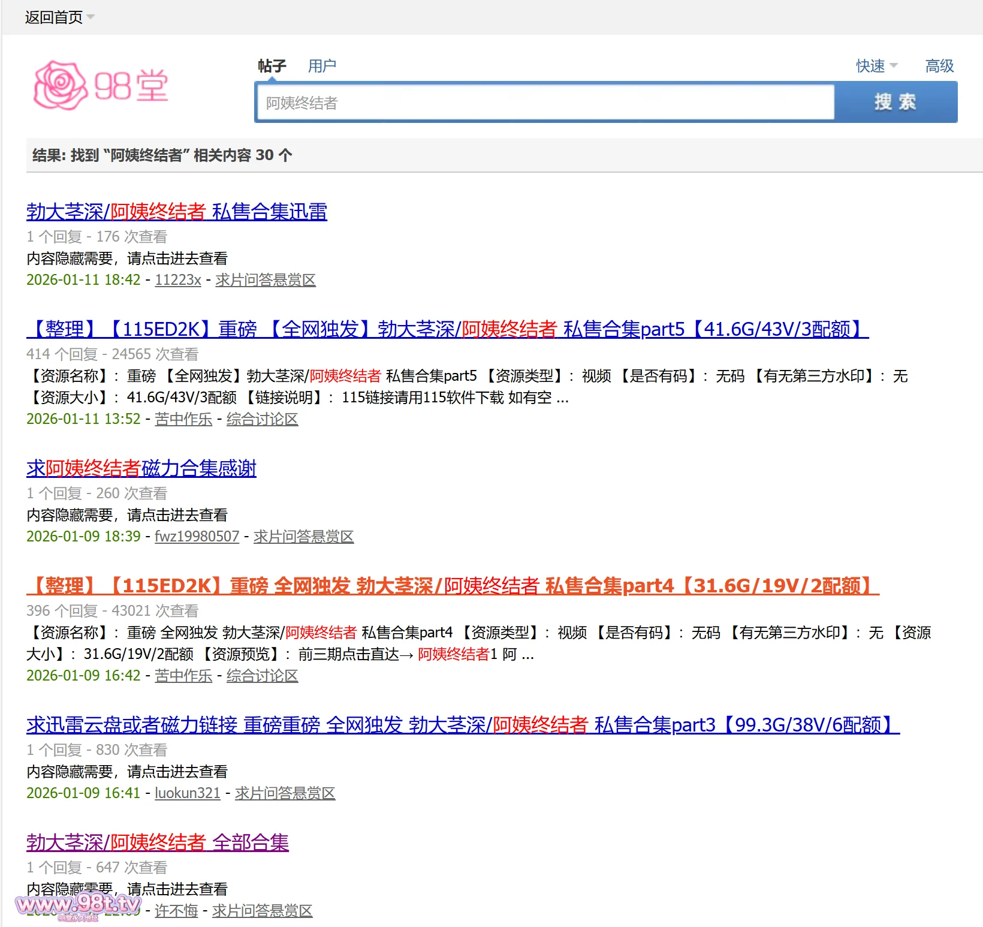Click the search keyword input field

544,103
